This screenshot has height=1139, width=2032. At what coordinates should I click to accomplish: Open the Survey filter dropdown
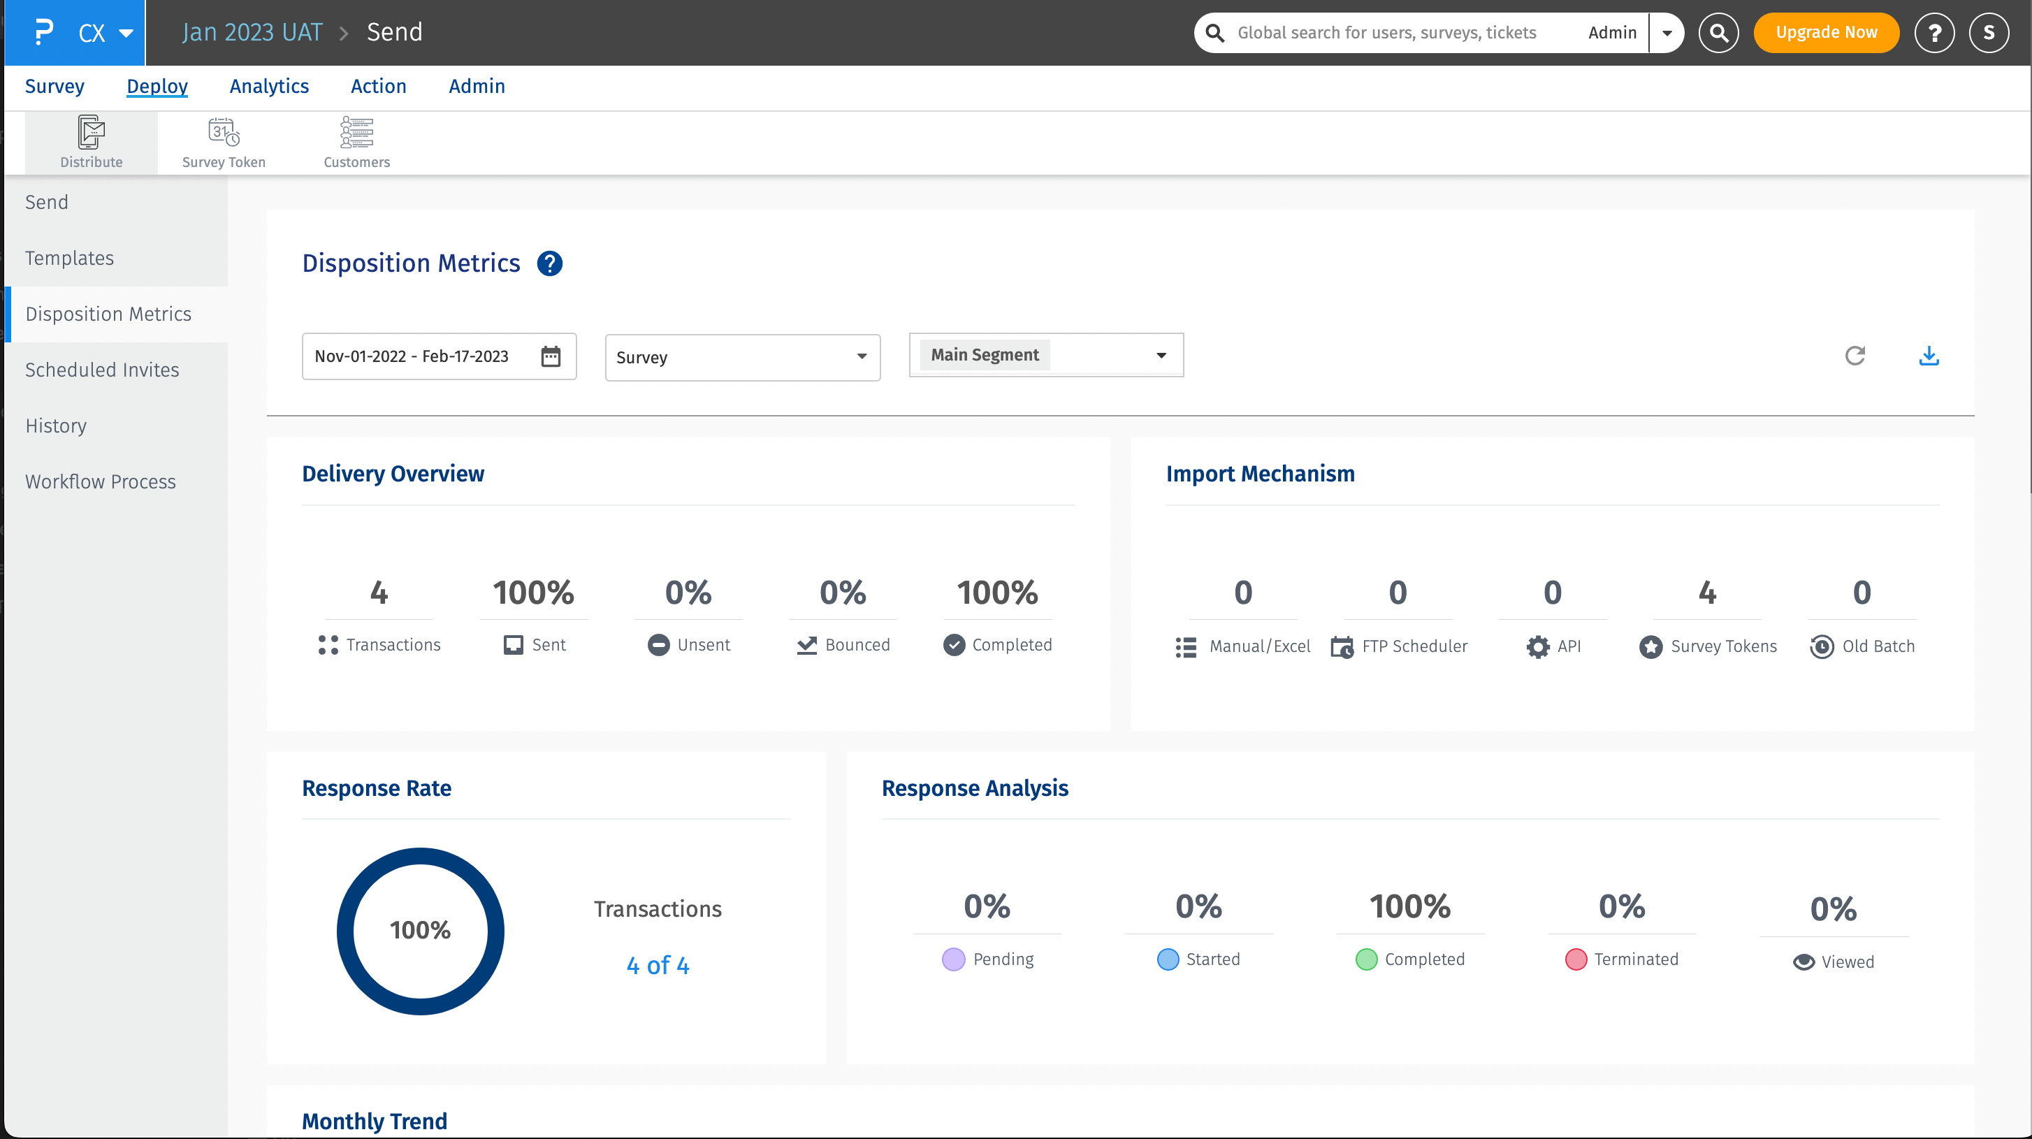[741, 357]
